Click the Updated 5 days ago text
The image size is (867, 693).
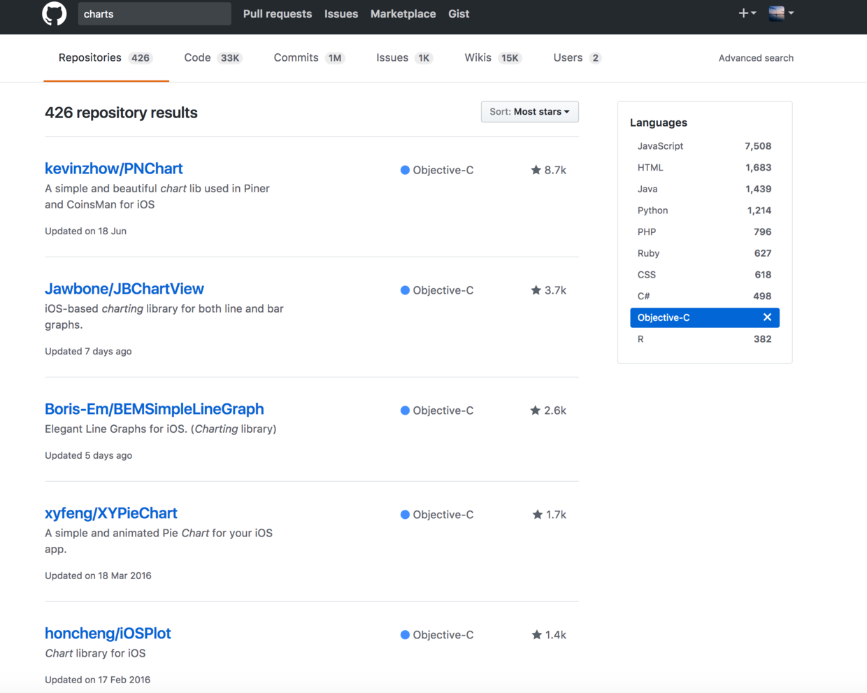tap(88, 455)
